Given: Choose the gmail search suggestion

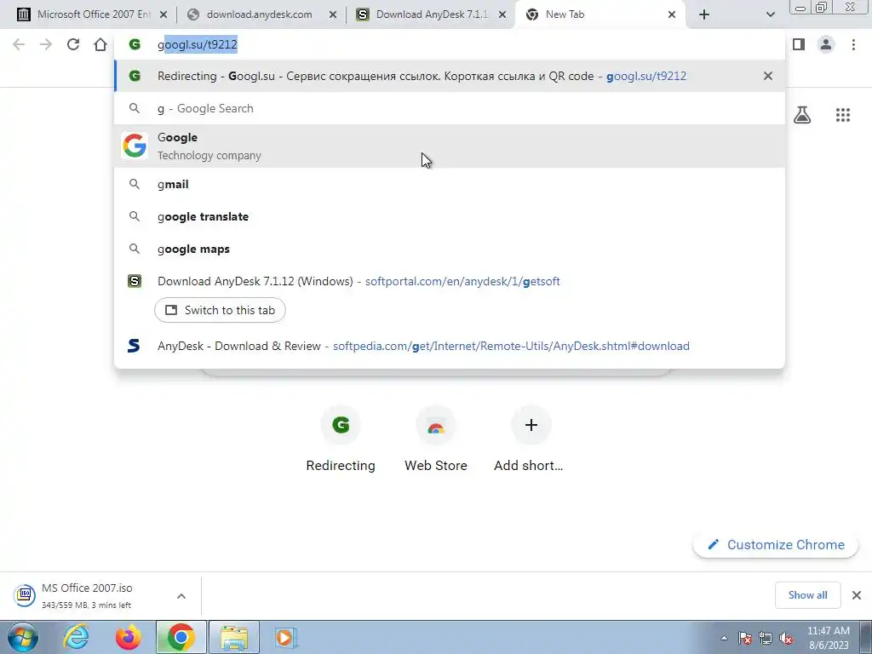Looking at the screenshot, I should tap(450, 184).
